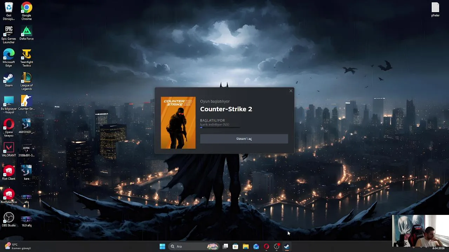449x252 pixels.
Task: Open Task View from the taskbar
Action: pos(226,246)
